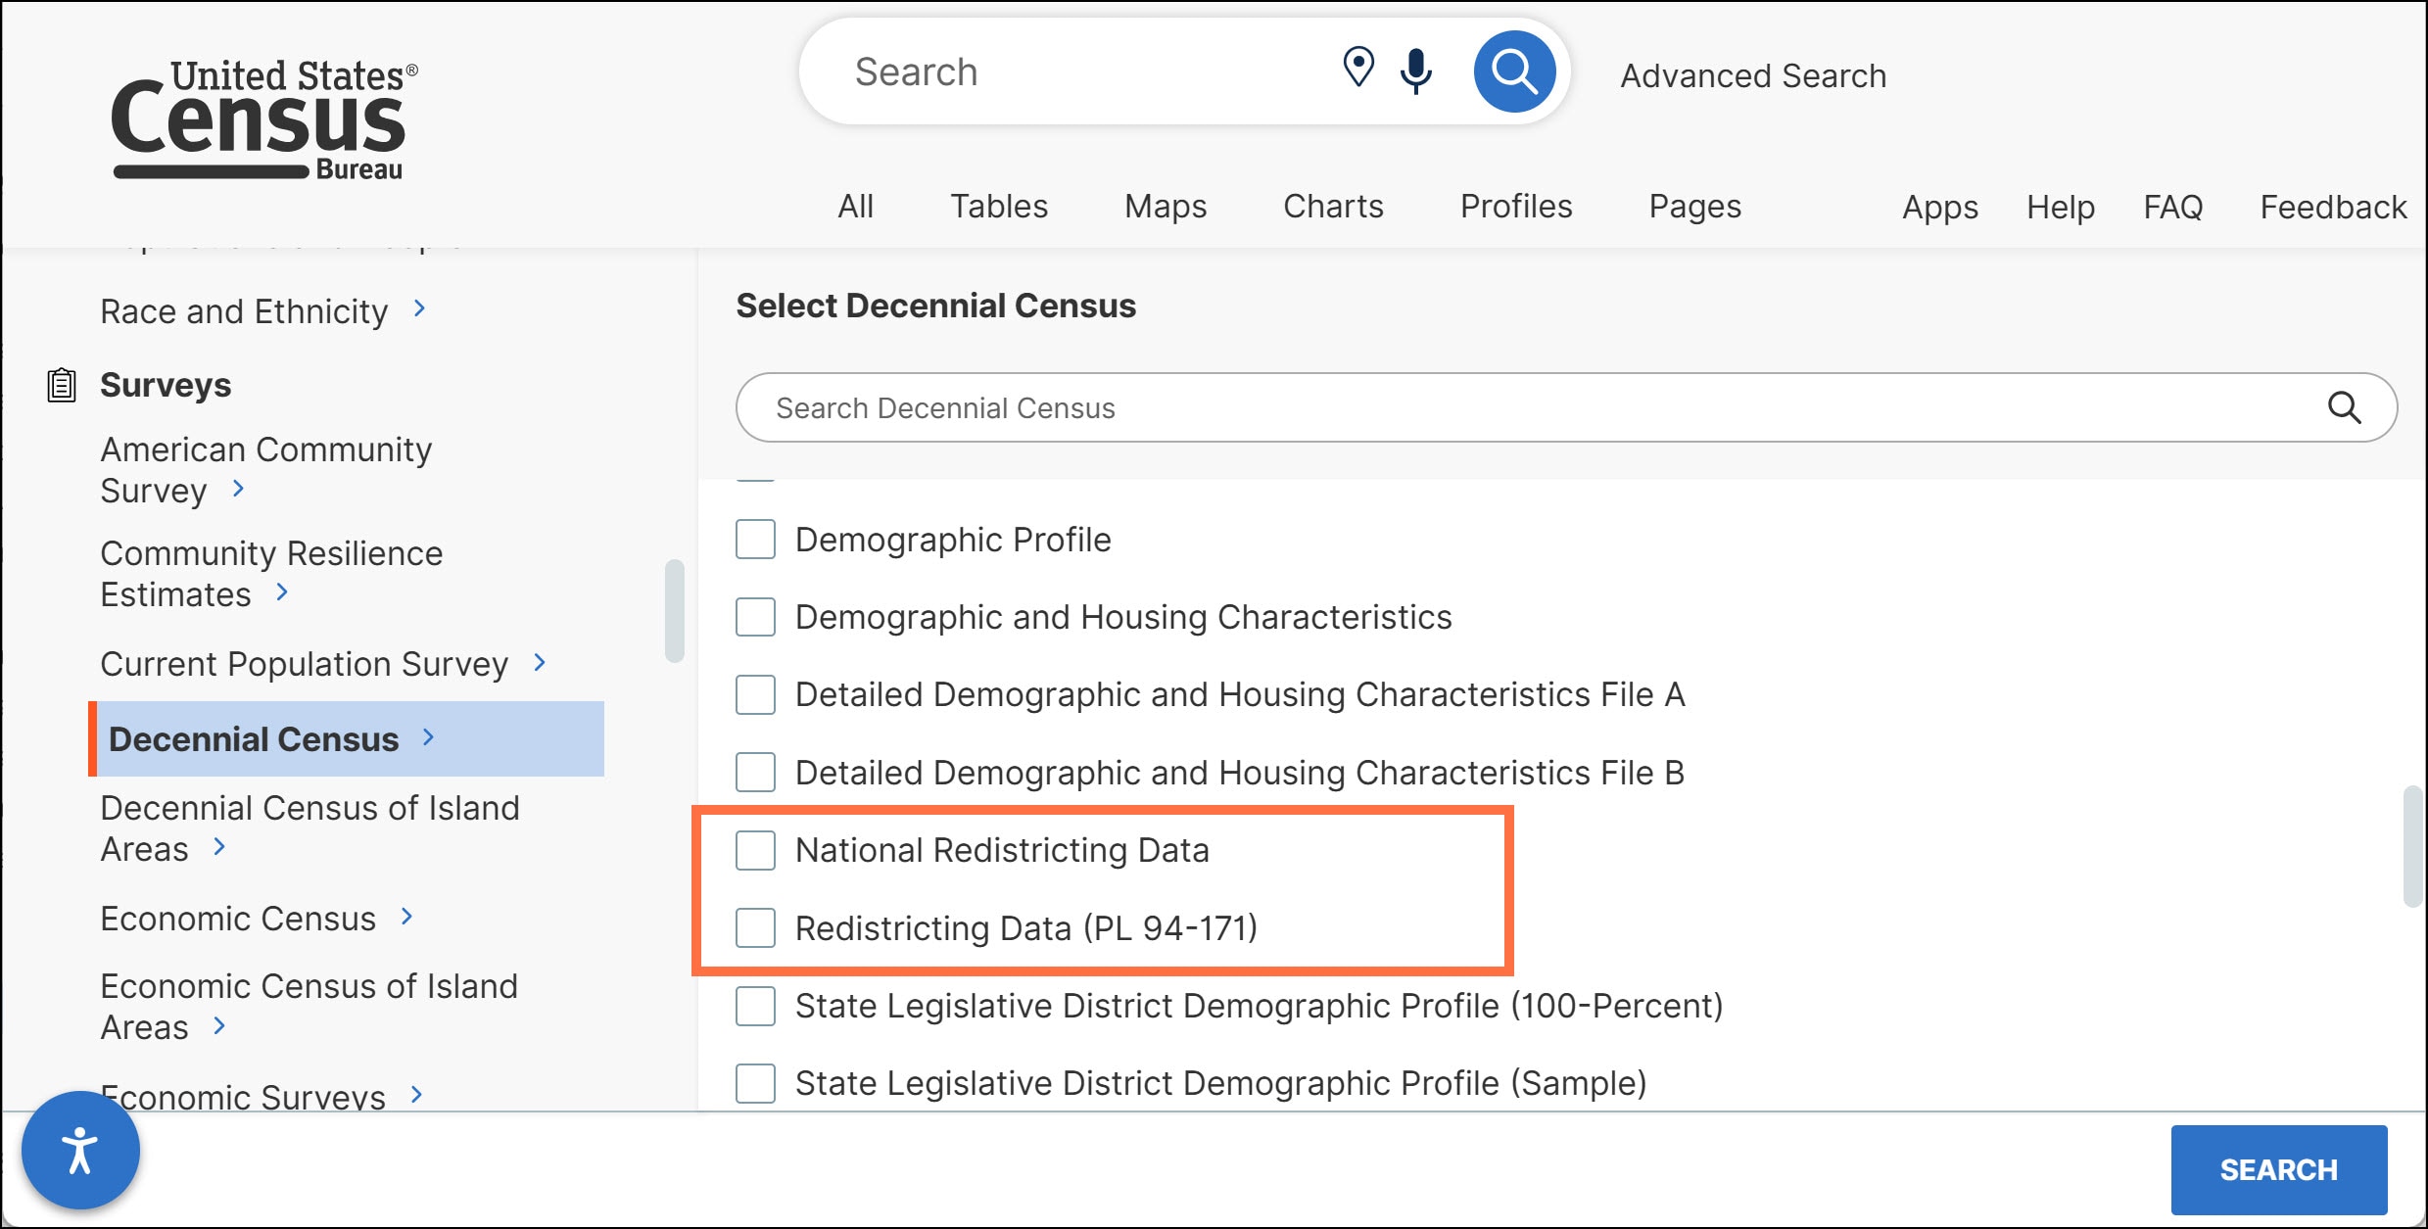Screen dimensions: 2428x1229
Task: Check State Legislative District Demographic Profile (Sample)
Action: 755,1083
